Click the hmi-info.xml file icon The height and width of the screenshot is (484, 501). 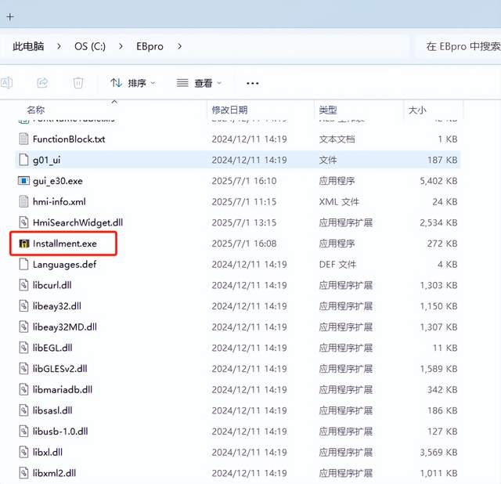tap(24, 201)
